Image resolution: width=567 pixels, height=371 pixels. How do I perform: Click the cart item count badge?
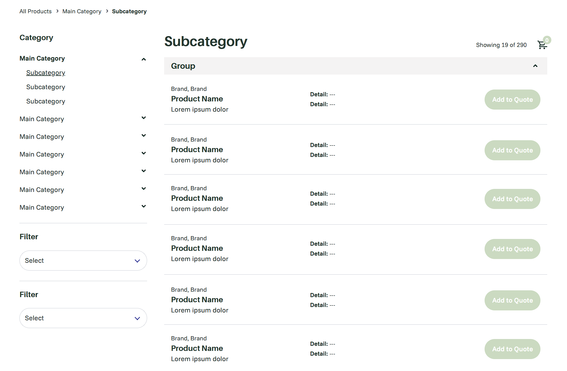[547, 40]
